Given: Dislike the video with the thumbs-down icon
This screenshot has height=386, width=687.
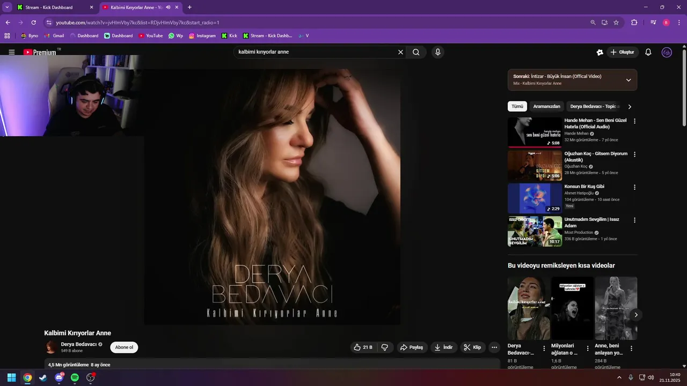Looking at the screenshot, I should 385,347.
